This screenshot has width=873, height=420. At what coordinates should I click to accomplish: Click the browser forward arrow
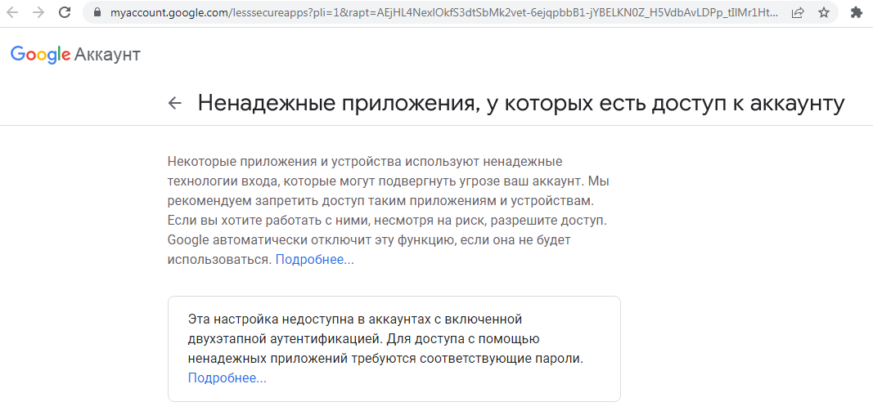(38, 12)
